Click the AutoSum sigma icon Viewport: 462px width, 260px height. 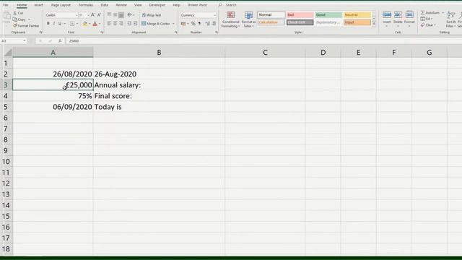423,13
